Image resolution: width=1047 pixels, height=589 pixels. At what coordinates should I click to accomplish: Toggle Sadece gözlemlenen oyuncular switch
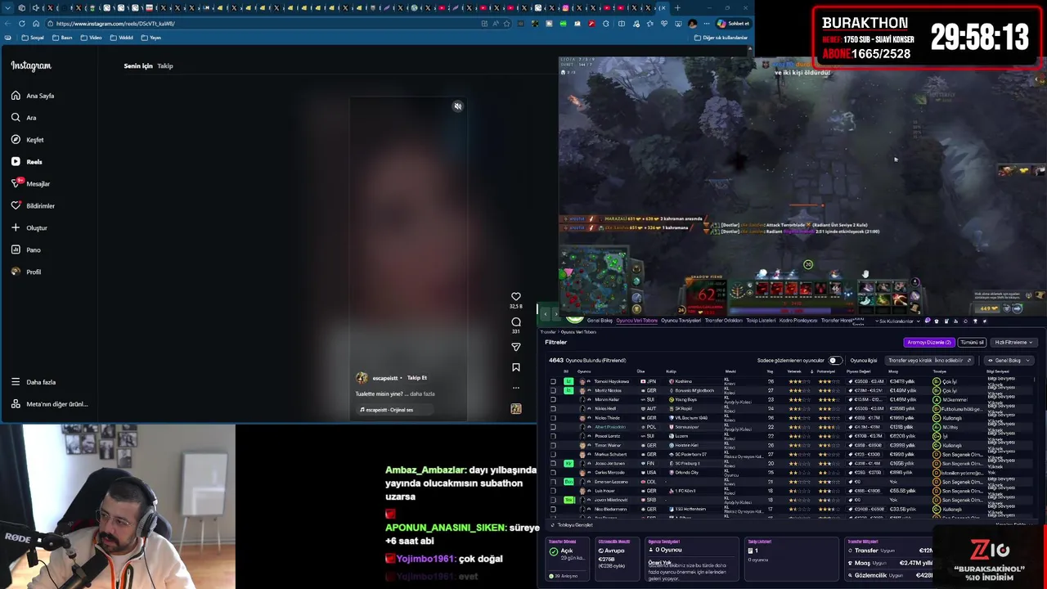(x=834, y=361)
